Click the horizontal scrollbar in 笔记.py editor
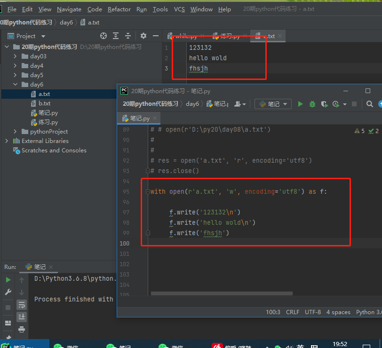This screenshot has height=348, width=382. point(222,293)
